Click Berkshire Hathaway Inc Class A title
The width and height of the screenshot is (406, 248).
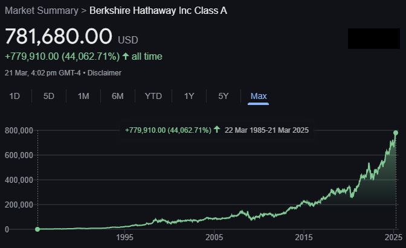pyautogui.click(x=158, y=11)
